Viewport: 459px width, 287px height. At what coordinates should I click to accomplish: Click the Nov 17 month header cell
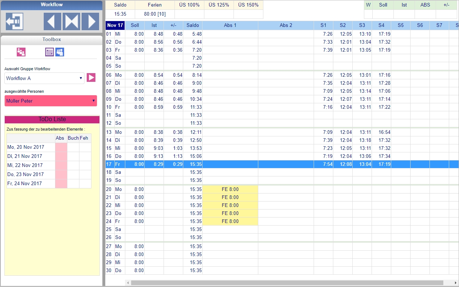[115, 25]
